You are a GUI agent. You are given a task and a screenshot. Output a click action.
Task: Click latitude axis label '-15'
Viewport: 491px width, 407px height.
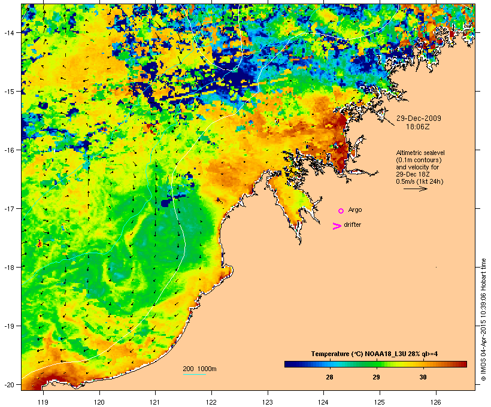9,92
